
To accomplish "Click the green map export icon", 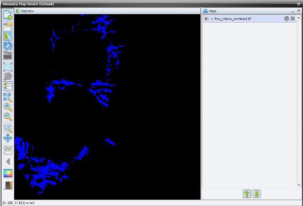I will (8, 36).
